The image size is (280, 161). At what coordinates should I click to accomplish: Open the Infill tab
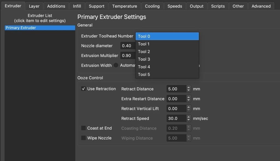(x=77, y=6)
